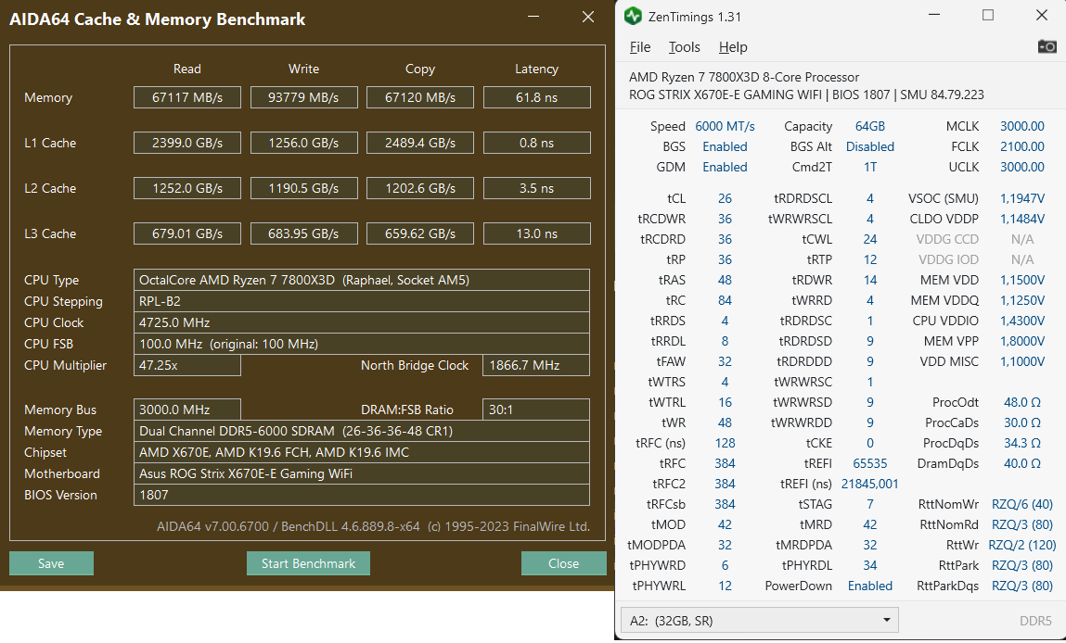The image size is (1066, 643).
Task: Click the tRAS 48 timing value
Action: pyautogui.click(x=725, y=280)
